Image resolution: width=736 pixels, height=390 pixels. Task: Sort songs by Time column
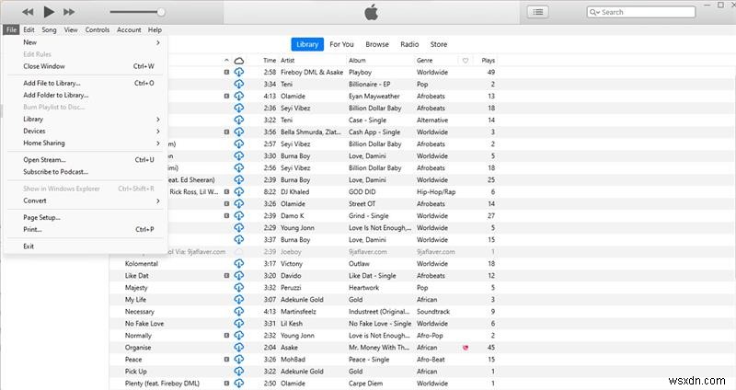(x=270, y=60)
